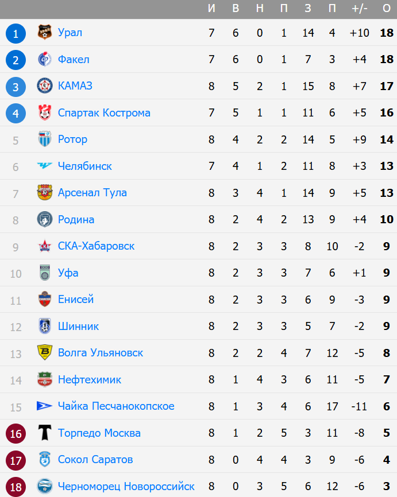Go to Шинник team page
This screenshot has height=497, width=397.
[78, 327]
